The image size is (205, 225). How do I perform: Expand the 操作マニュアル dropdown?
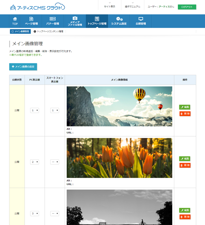click(133, 5)
